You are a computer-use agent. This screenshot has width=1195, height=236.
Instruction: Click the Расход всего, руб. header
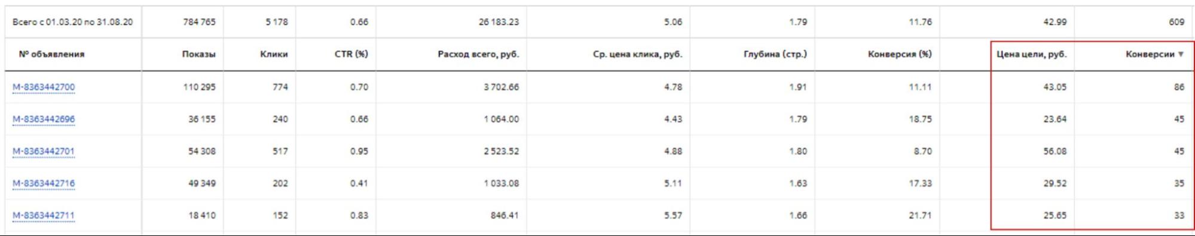[478, 54]
